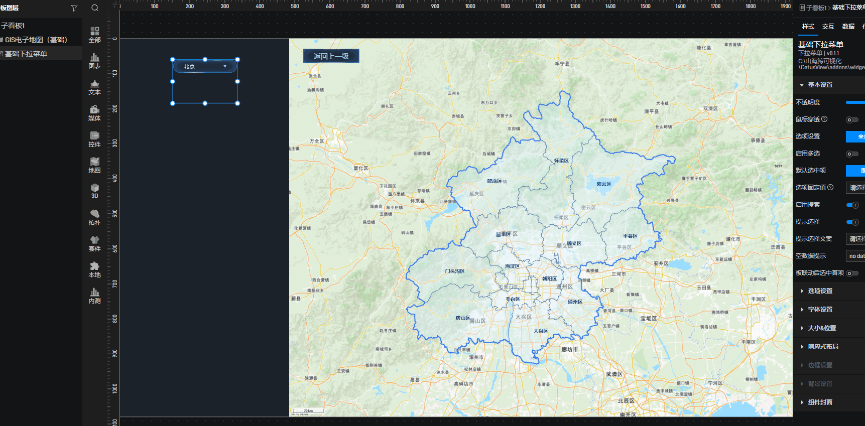
Task: Open the 媒体 (media) component category
Action: click(x=94, y=113)
